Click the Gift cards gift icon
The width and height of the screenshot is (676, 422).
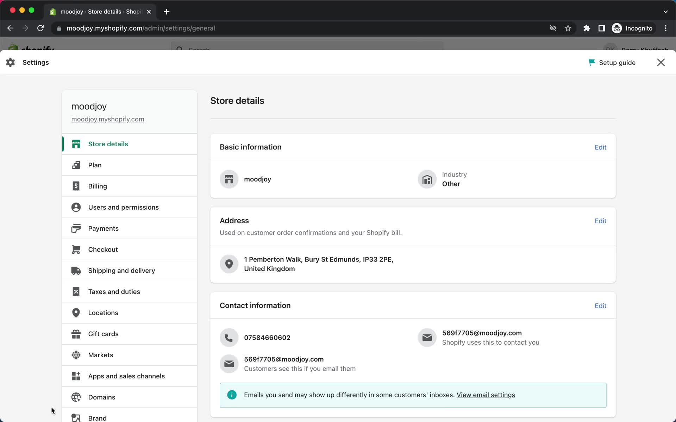(x=76, y=334)
